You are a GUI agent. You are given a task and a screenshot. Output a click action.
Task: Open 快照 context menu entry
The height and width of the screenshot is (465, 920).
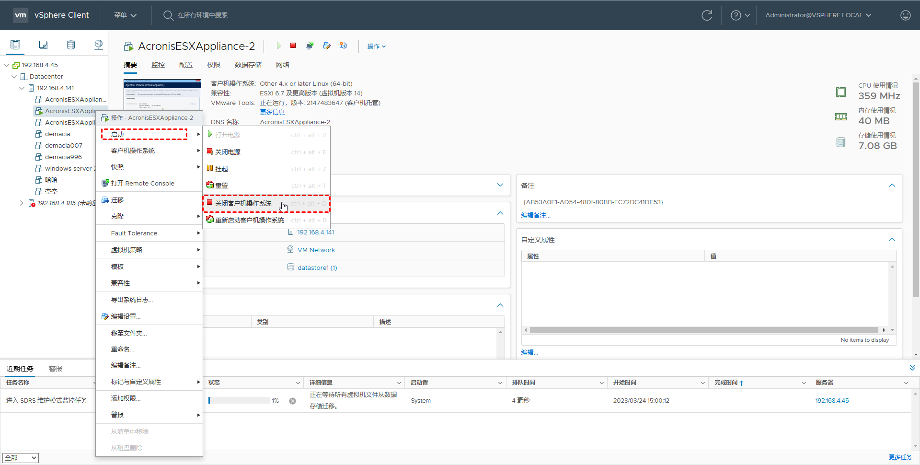(x=149, y=167)
